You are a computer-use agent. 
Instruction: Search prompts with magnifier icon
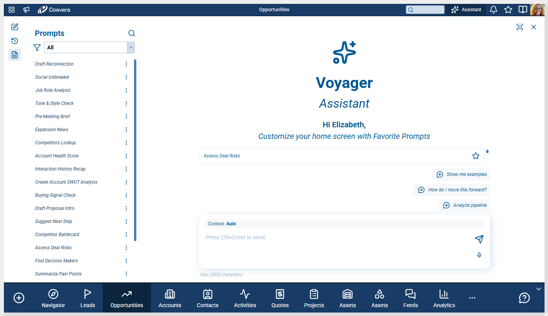coord(132,33)
